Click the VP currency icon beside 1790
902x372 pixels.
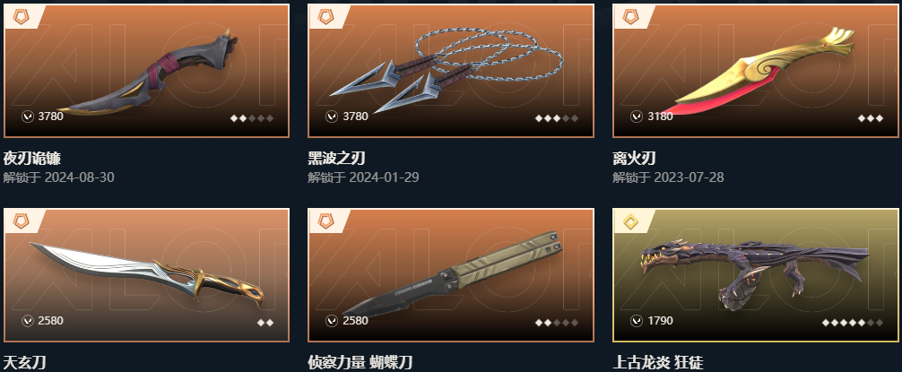tap(637, 321)
